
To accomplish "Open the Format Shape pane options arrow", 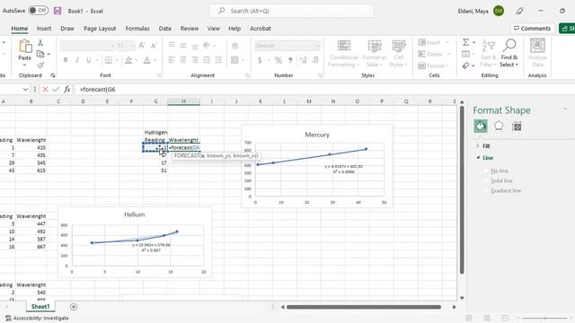I will (x=565, y=109).
